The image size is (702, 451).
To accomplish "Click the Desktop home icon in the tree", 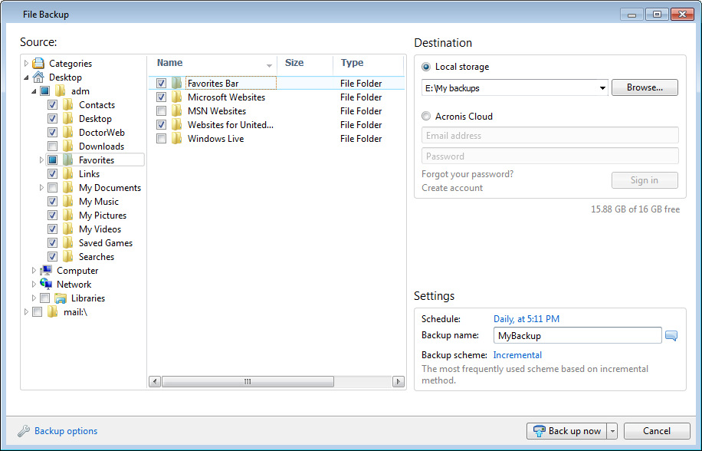I will (38, 77).
